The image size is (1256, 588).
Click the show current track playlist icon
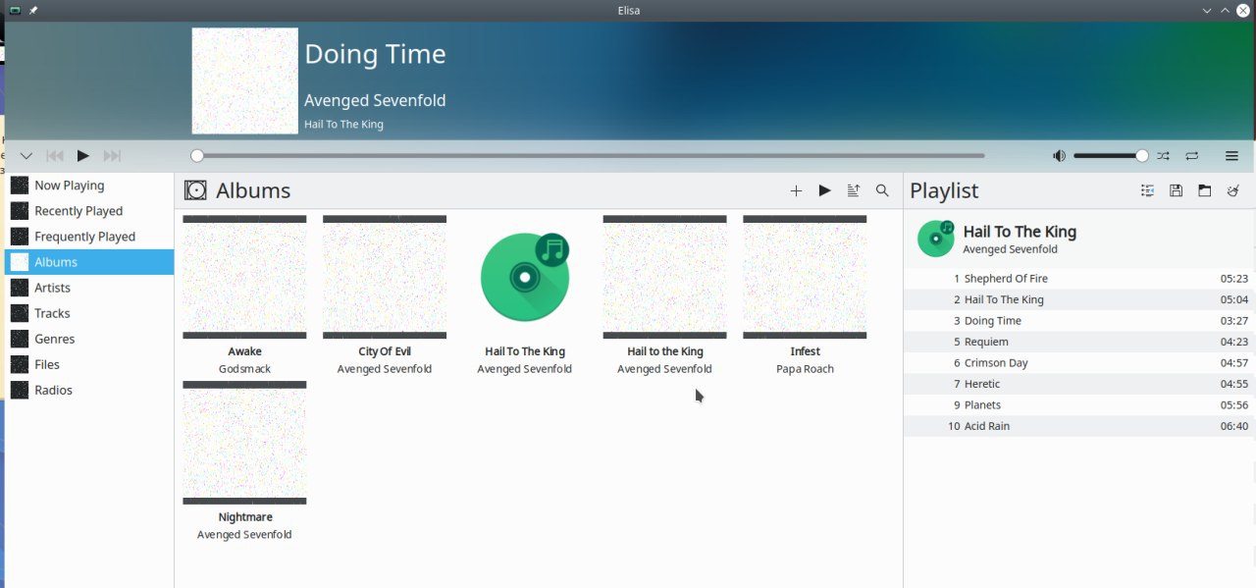click(x=1147, y=190)
